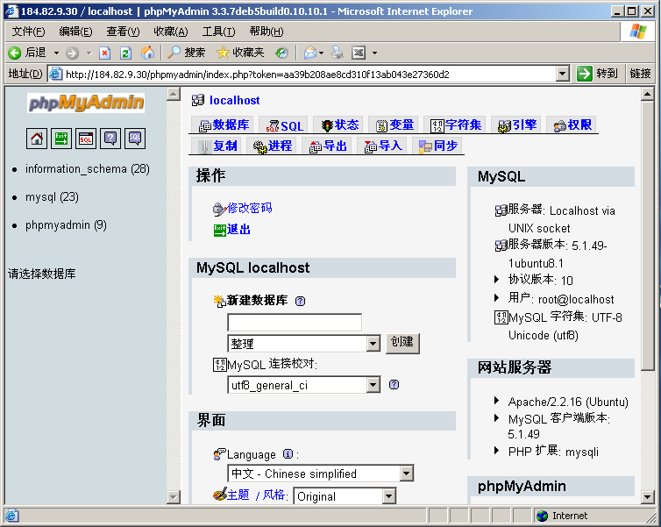Open the 文件(F) menu
This screenshot has width=661, height=527.
click(28, 32)
